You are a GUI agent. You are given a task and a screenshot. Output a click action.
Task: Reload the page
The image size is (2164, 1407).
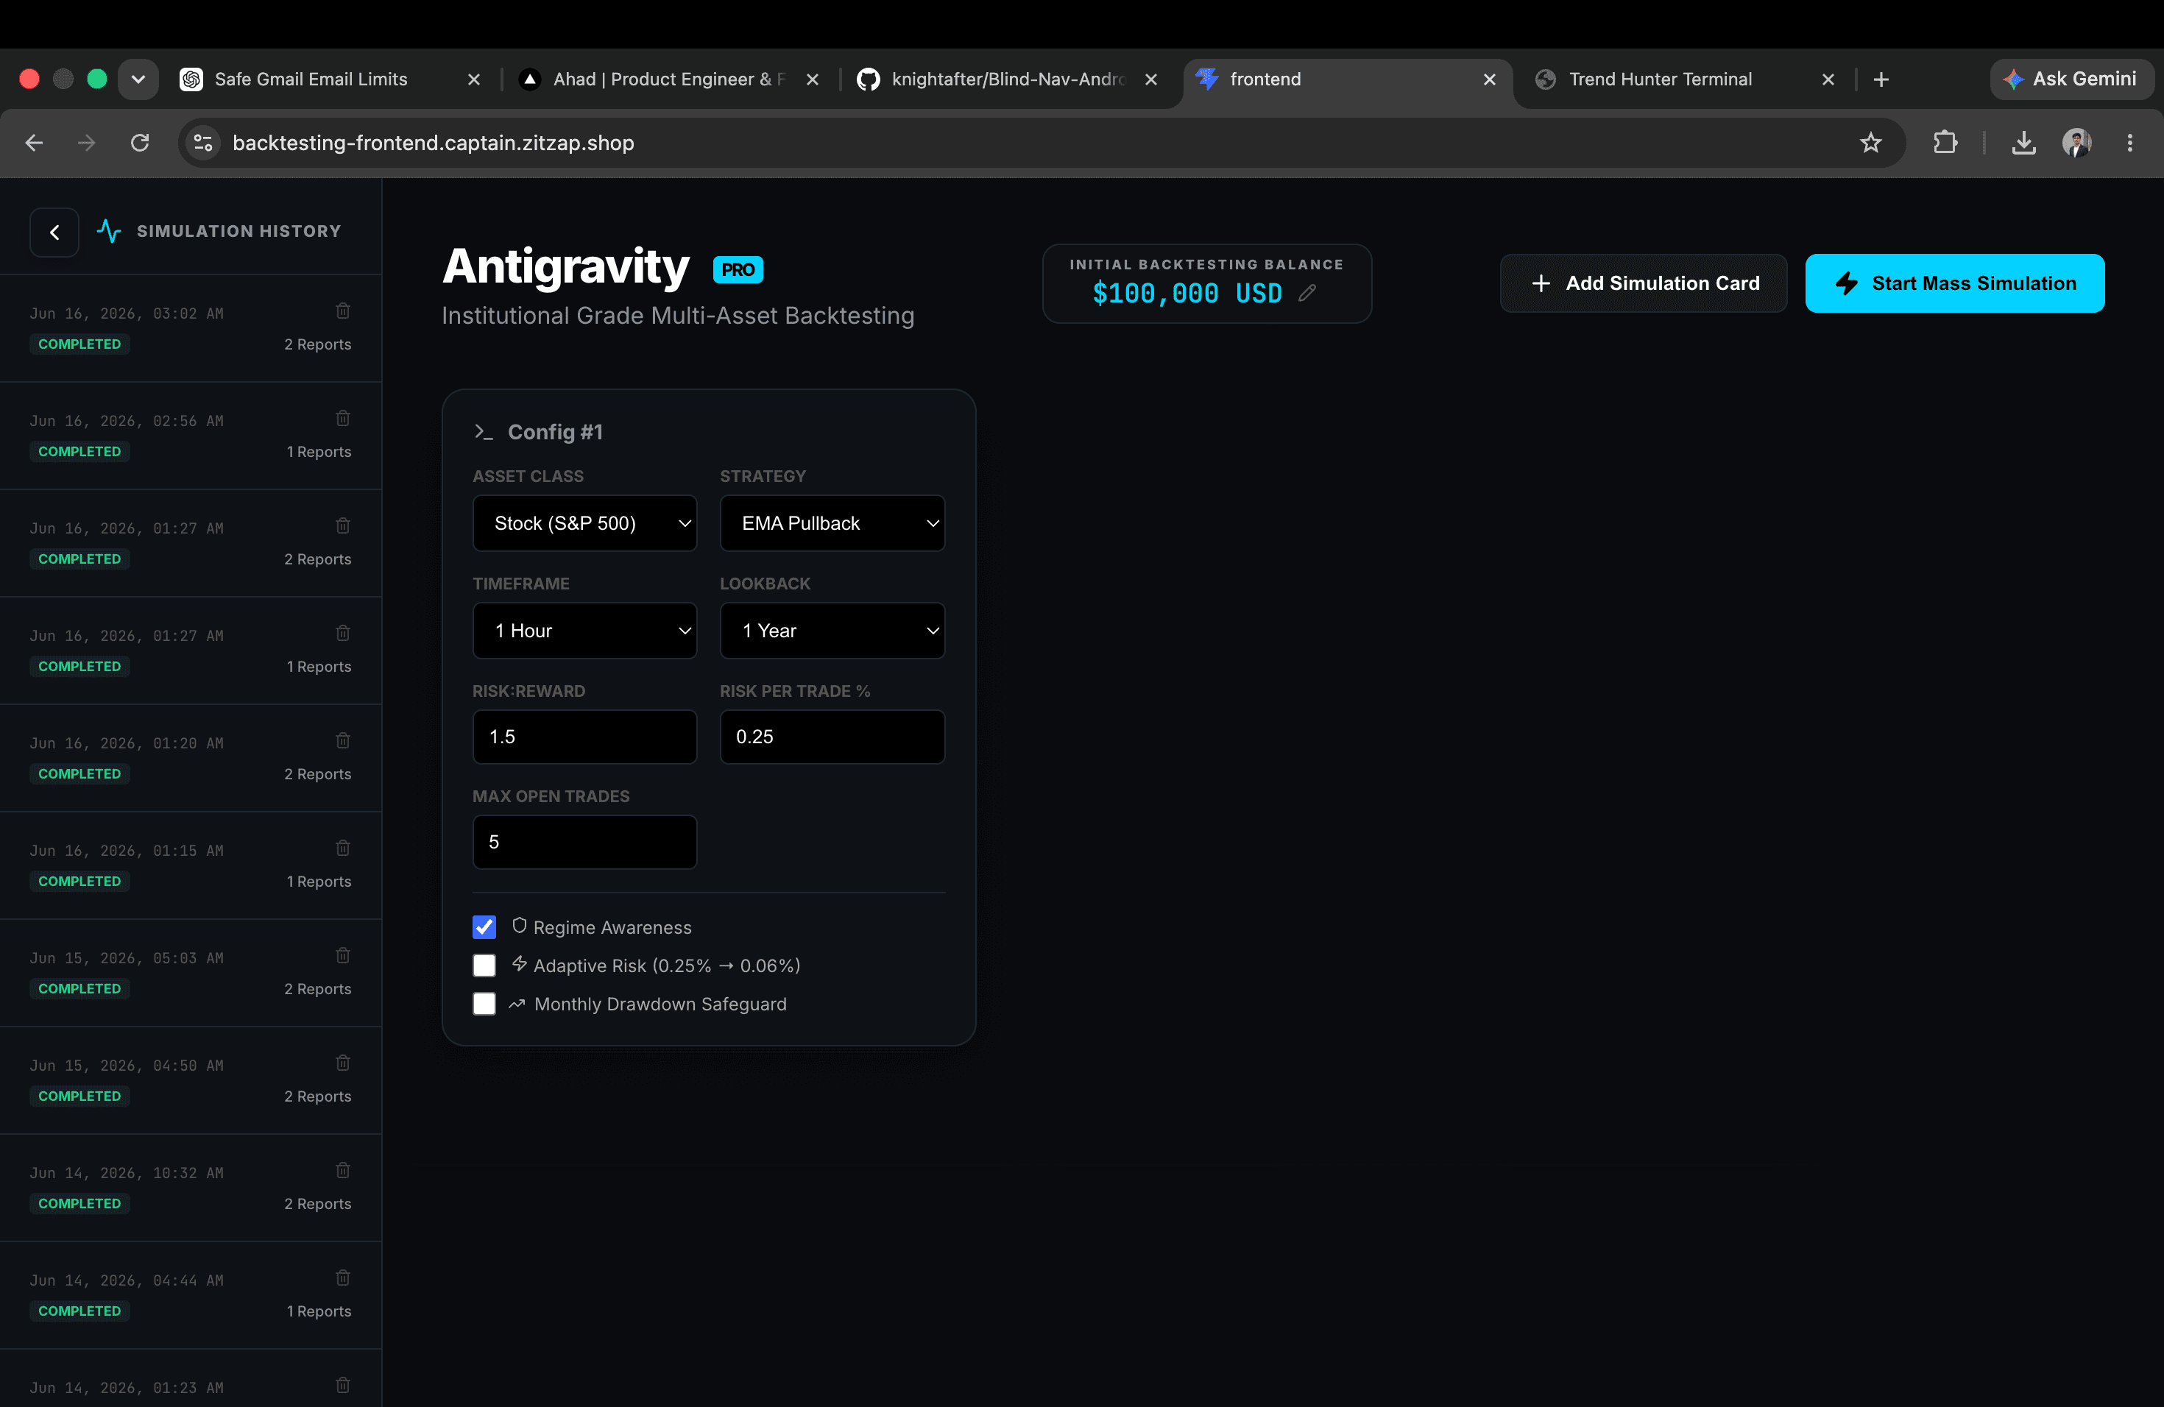(140, 143)
